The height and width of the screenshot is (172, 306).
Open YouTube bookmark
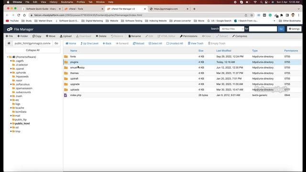pyautogui.click(x=12, y=21)
